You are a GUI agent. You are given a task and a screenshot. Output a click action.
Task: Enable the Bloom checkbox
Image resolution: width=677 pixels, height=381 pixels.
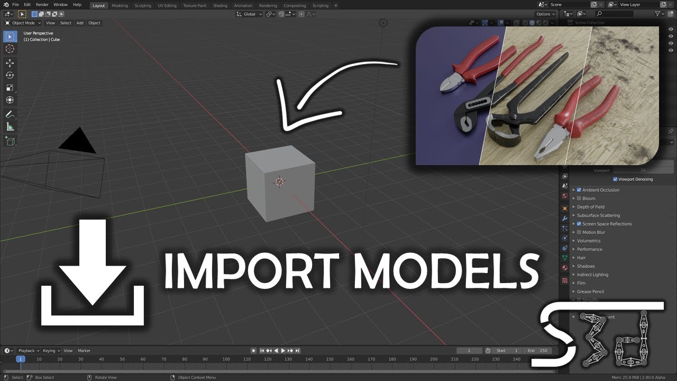pyautogui.click(x=579, y=198)
